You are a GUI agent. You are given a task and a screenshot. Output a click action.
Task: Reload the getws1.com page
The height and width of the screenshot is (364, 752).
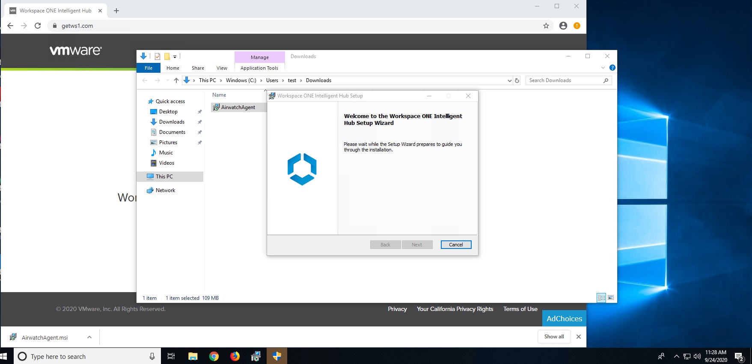38,26
